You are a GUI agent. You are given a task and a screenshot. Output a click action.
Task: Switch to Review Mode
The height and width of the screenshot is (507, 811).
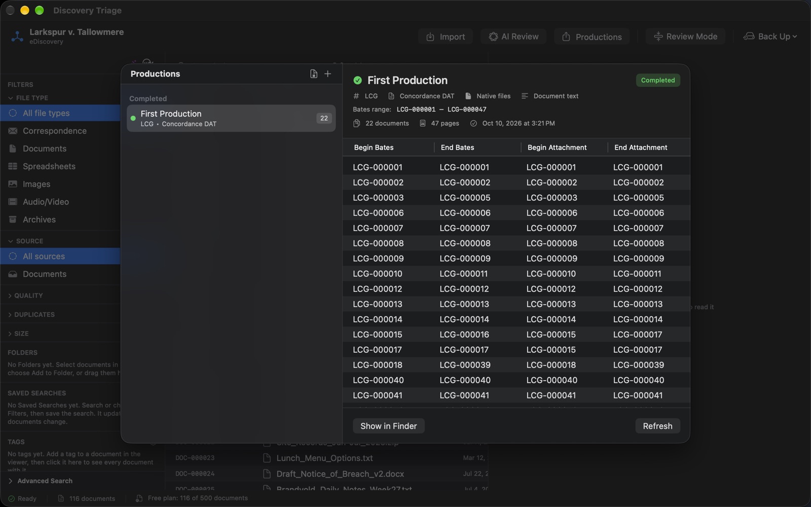pos(685,37)
